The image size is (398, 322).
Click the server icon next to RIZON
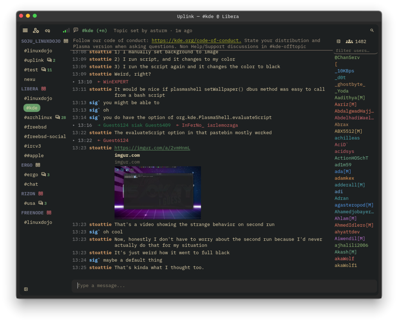pyautogui.click(x=41, y=193)
